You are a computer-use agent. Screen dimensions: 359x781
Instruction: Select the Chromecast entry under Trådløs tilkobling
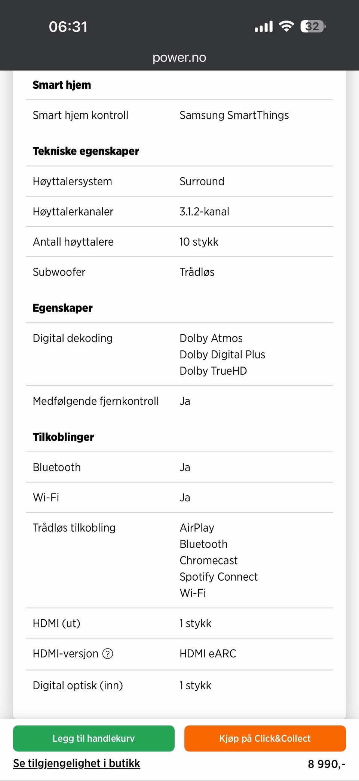point(208,560)
